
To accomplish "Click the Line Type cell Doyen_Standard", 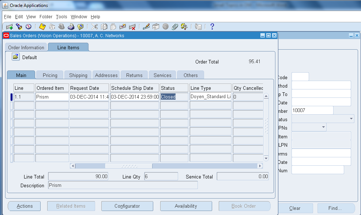I will click(211, 97).
